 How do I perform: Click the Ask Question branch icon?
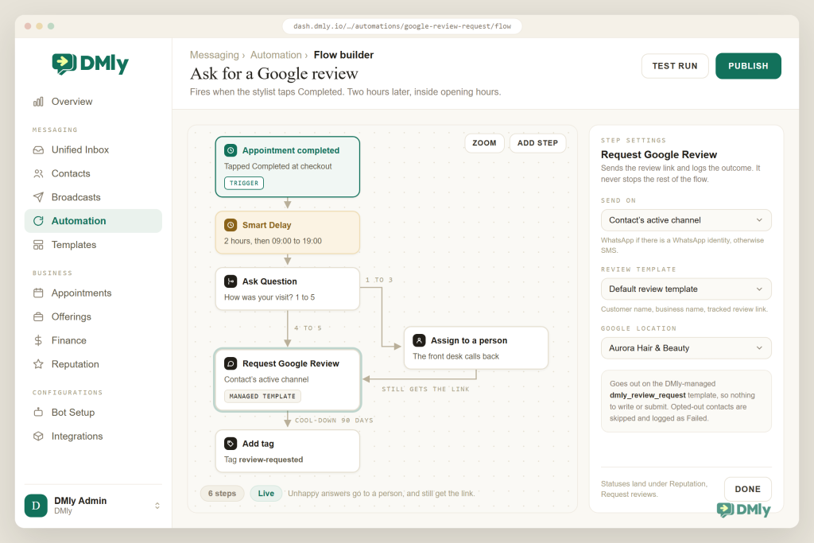[231, 281]
